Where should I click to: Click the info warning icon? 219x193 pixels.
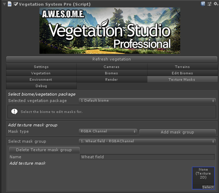click(14, 112)
